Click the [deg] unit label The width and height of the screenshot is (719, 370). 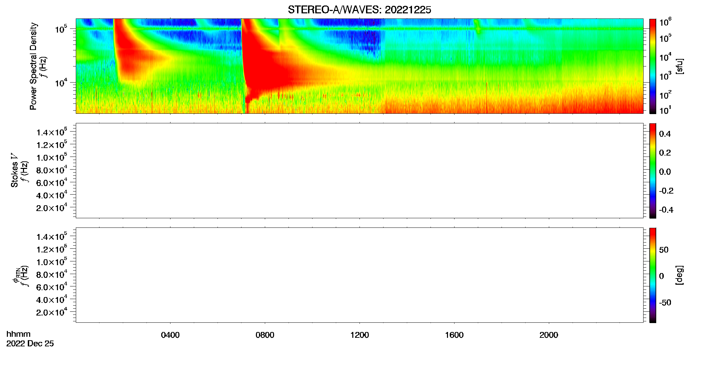679,275
